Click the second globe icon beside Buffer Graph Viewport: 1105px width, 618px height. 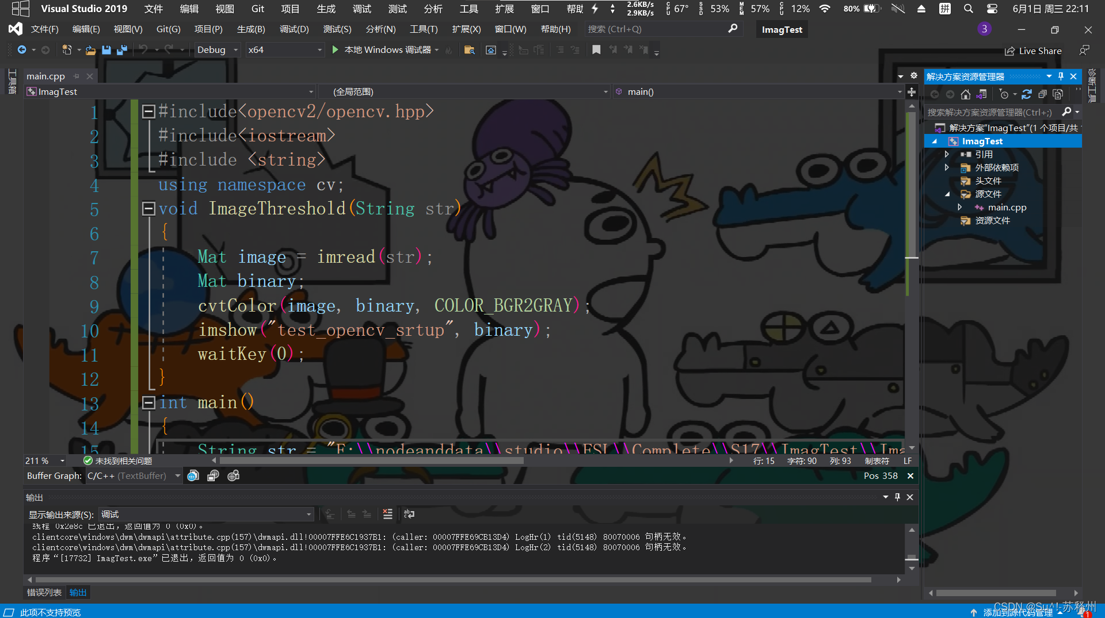(x=213, y=476)
